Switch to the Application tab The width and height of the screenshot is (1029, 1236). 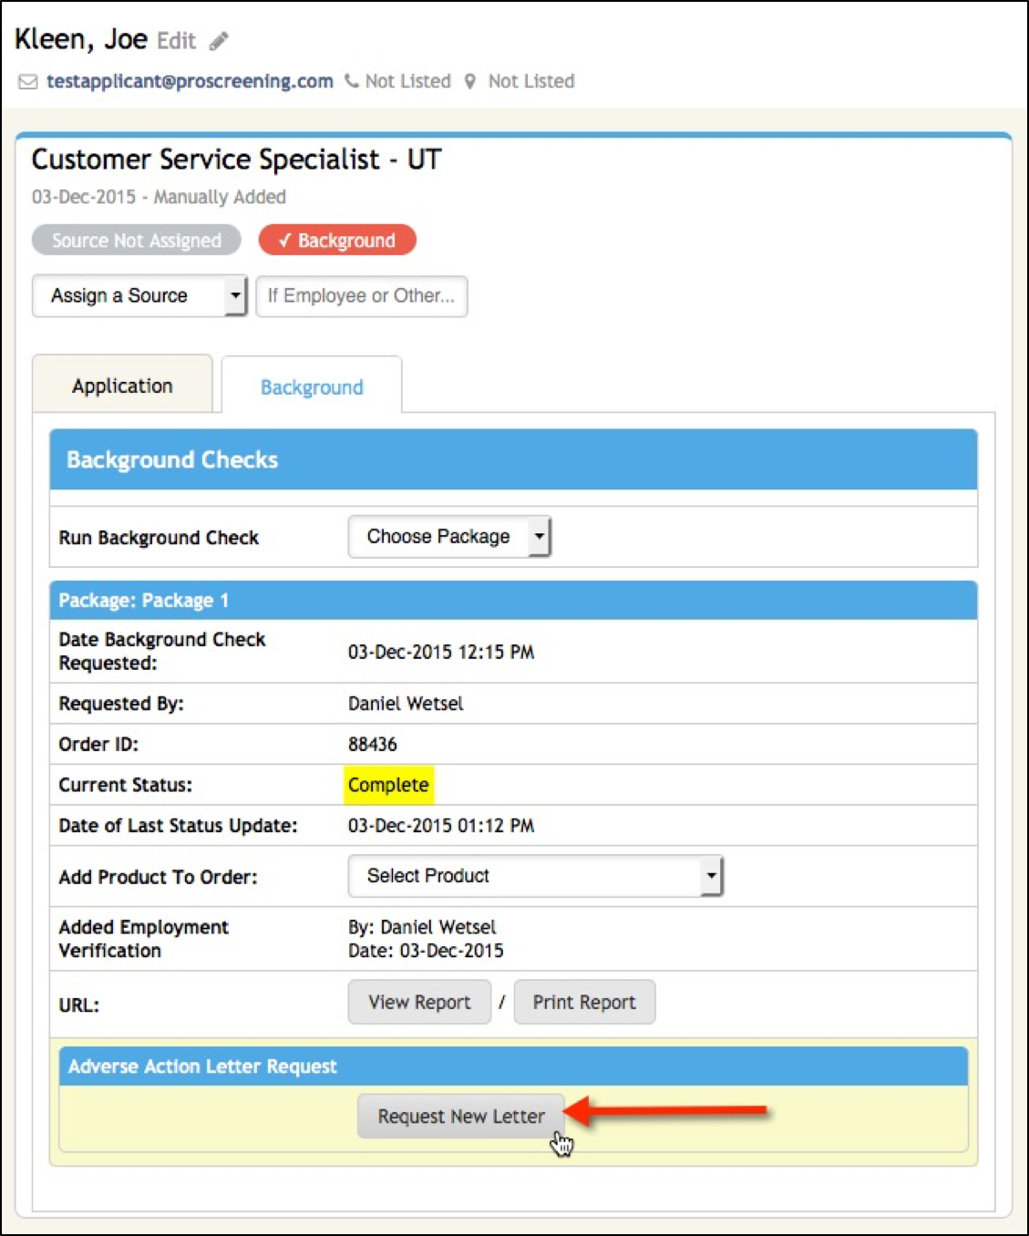pos(122,386)
